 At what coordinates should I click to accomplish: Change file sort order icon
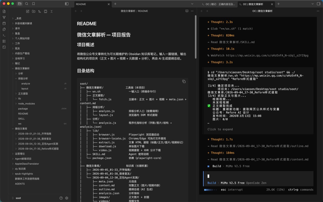[x=40, y=11]
